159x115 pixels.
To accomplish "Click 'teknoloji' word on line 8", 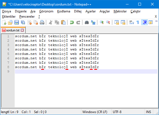I will coord(58,67).
